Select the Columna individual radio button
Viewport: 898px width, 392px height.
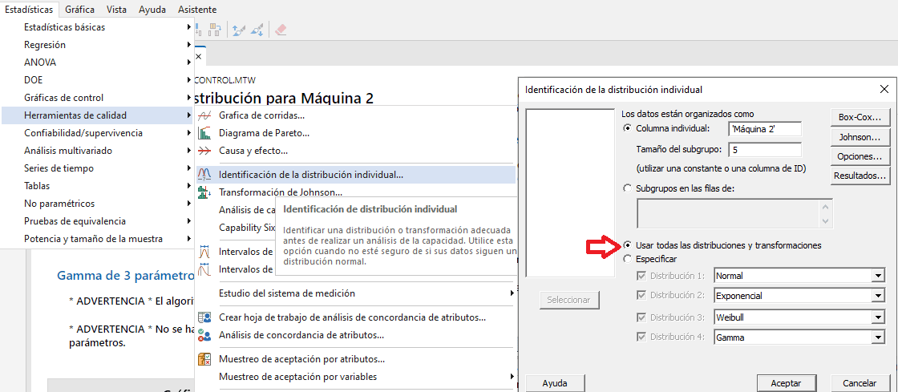pyautogui.click(x=627, y=128)
